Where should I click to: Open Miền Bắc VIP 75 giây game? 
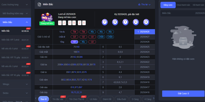pos(15,58)
